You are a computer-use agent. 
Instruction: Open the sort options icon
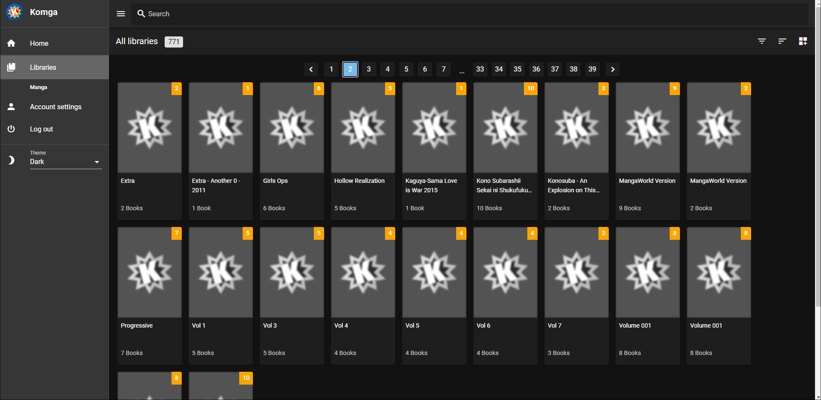pos(782,41)
